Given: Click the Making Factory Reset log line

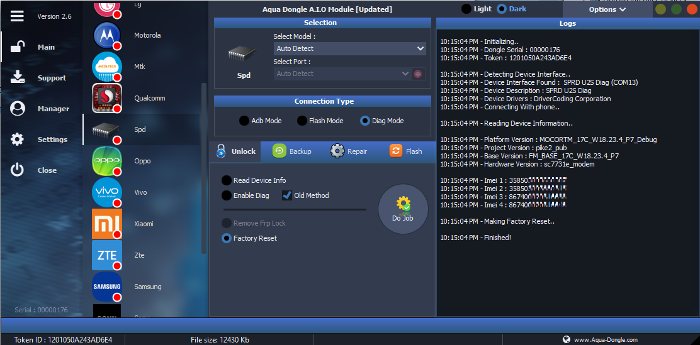Looking at the screenshot, I should 497,221.
